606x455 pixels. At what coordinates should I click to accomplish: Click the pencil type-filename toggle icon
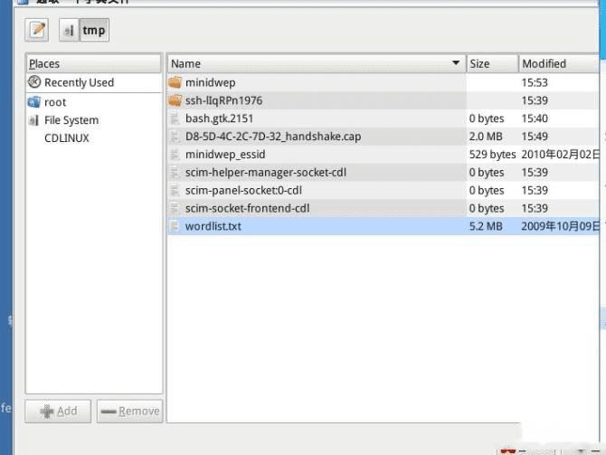[x=37, y=30]
